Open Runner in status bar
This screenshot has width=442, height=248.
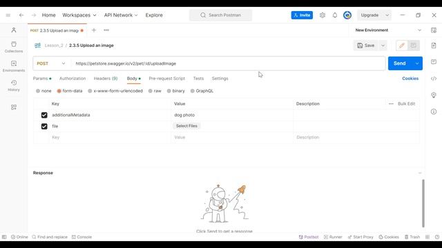tap(333, 237)
